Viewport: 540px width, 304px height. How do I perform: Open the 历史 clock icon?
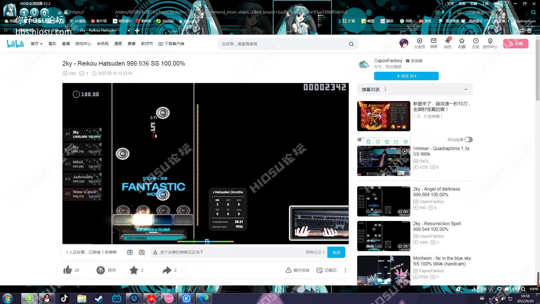point(476,43)
